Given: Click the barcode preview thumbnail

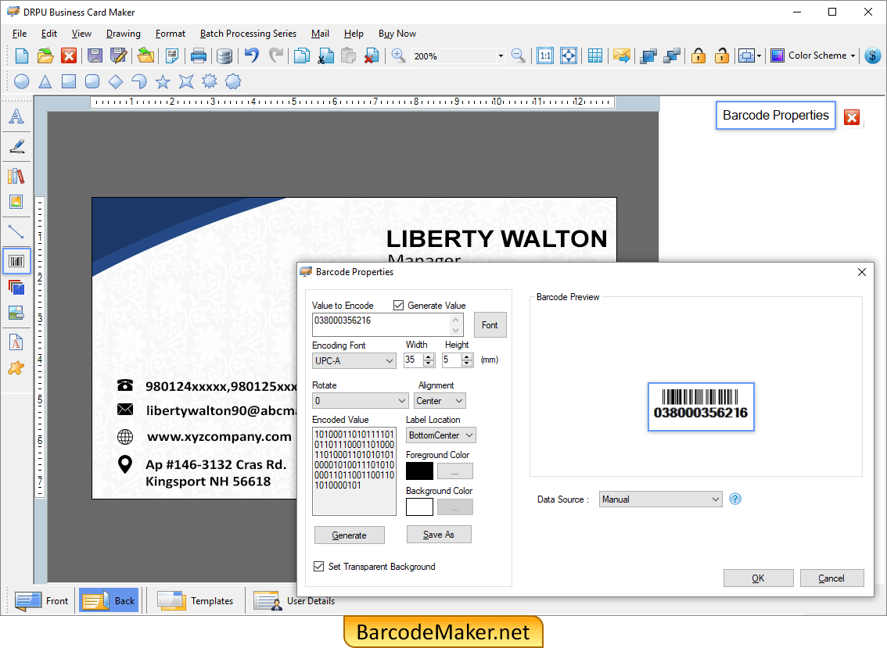Looking at the screenshot, I should pyautogui.click(x=701, y=406).
